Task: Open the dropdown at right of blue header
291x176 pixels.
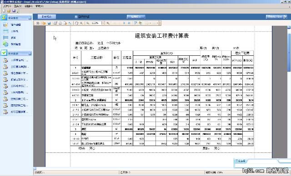Action: click(286, 17)
